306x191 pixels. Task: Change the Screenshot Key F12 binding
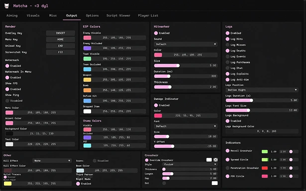click(61, 52)
